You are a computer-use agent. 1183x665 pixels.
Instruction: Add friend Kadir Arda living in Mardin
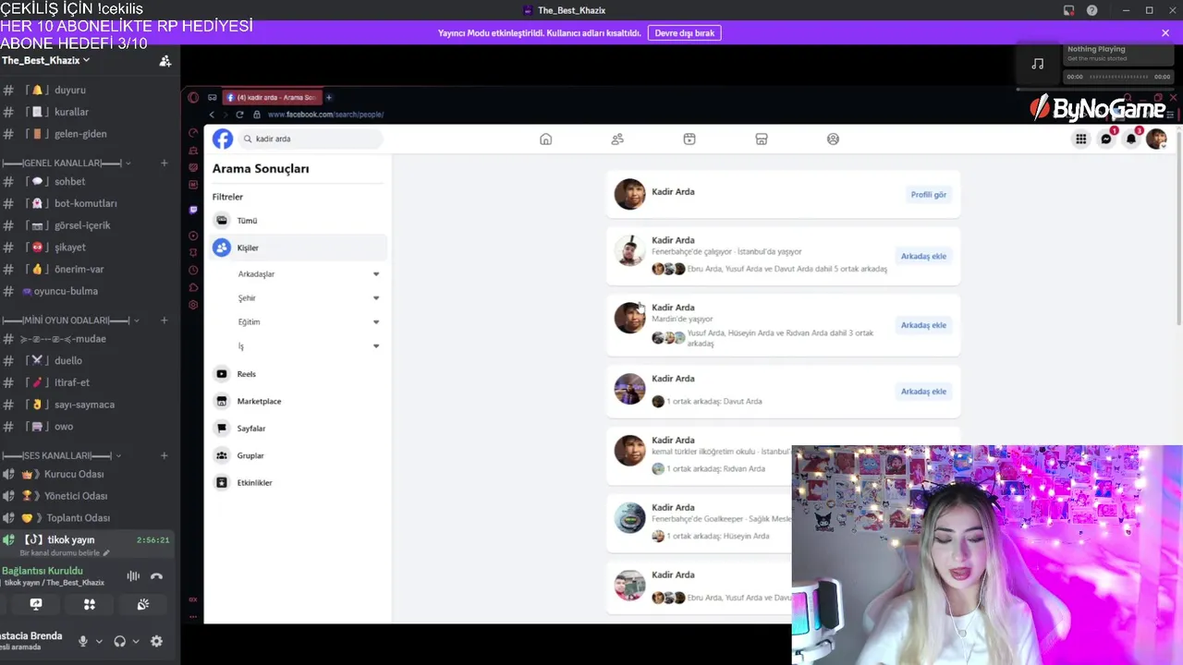(923, 325)
